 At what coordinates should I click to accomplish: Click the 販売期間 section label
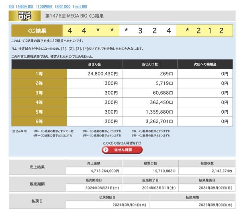click(x=37, y=184)
